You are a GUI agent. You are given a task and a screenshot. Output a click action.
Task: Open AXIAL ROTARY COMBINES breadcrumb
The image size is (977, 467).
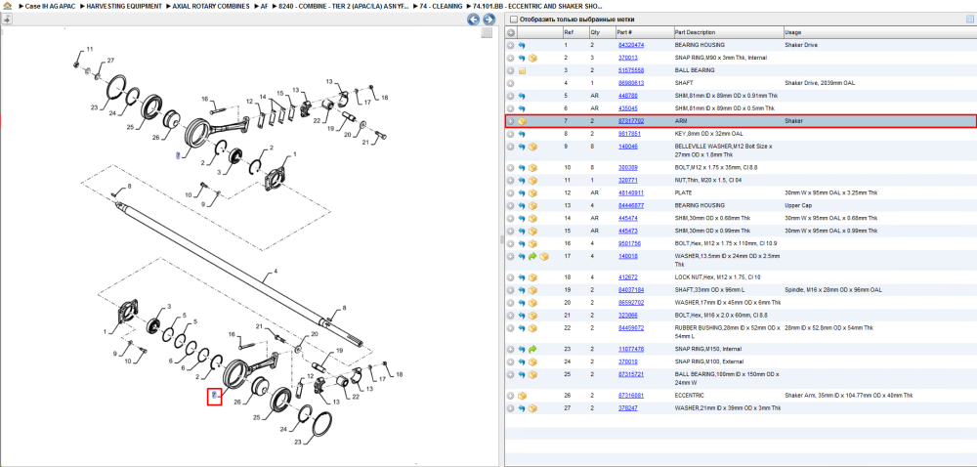tap(211, 6)
